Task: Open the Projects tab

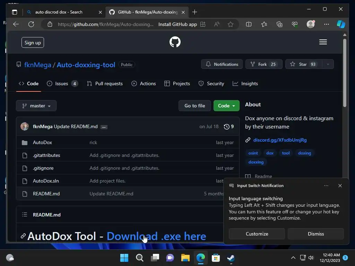Action: (x=177, y=84)
